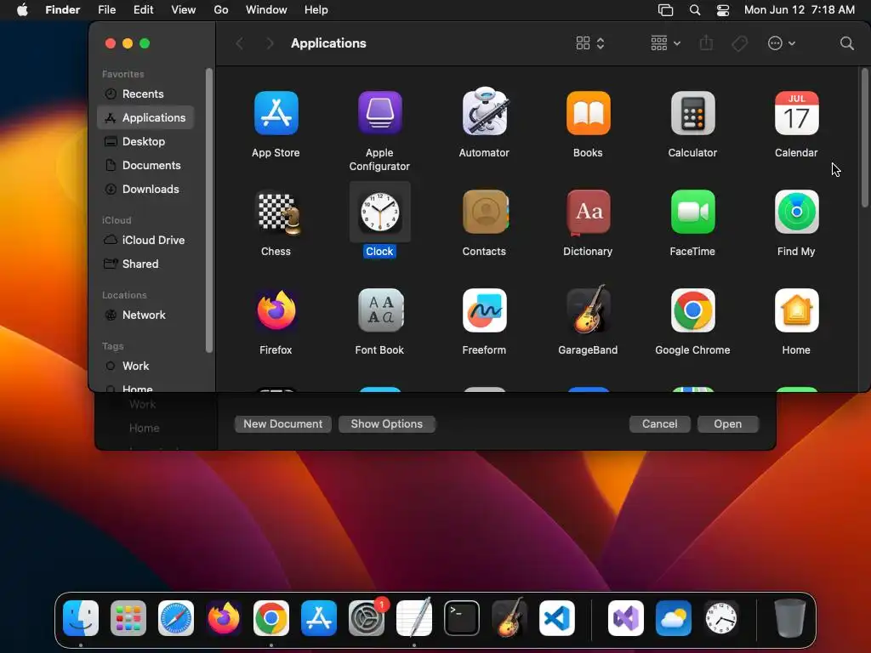
Task: Click the main window vertical scrollbar
Action: [864, 138]
